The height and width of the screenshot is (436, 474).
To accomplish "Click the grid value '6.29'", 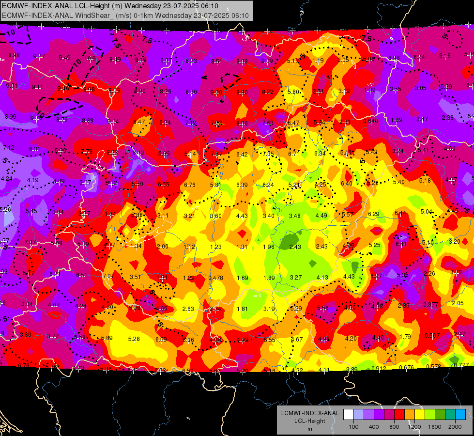I will pos(374,214).
